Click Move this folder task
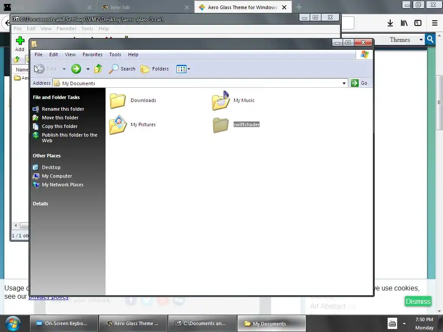 tap(60, 118)
